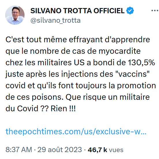The image size is (159, 159).
Task: Click the date 29 août 2023
Action: click(x=60, y=150)
